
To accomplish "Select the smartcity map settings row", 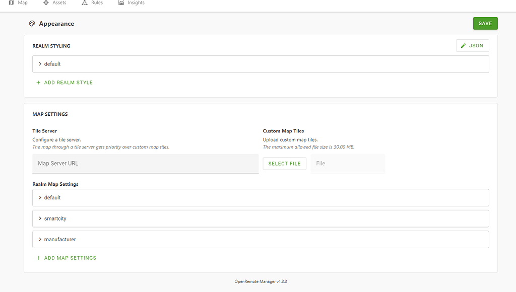I will coord(261,218).
